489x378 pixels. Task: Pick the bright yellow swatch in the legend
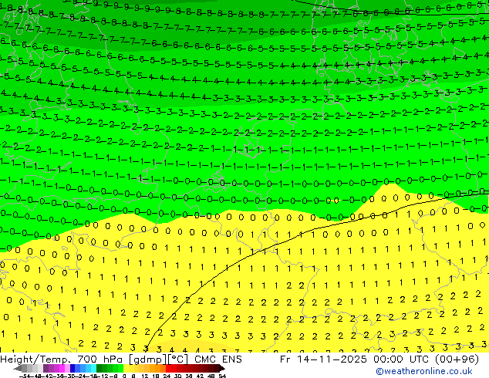coord(126,368)
